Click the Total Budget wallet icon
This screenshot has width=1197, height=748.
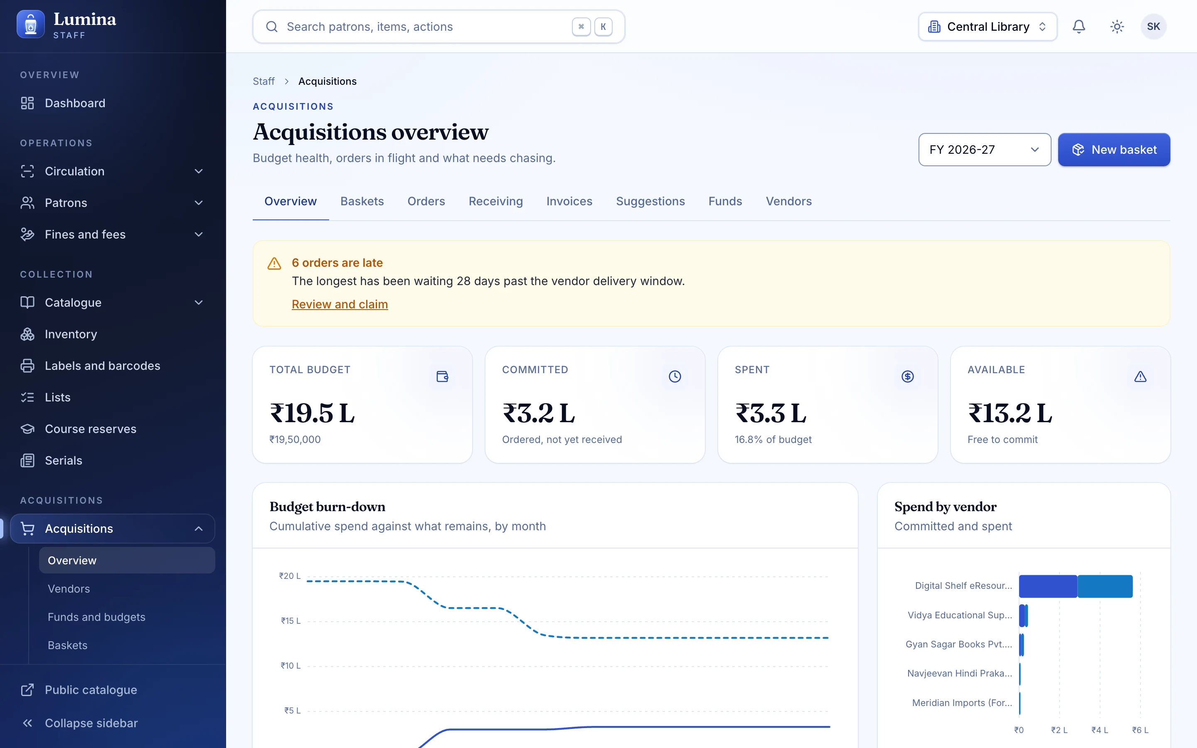(442, 376)
